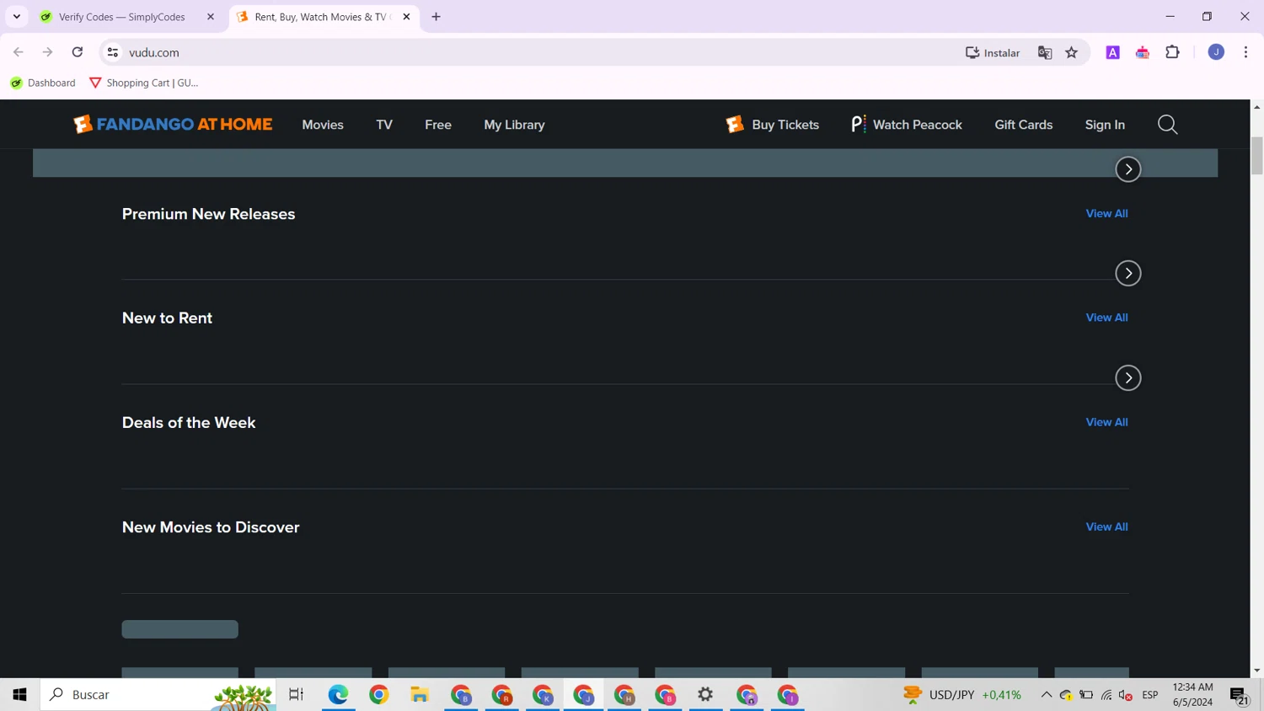Bookmark this page with the star
Image resolution: width=1264 pixels, height=711 pixels.
point(1072,52)
